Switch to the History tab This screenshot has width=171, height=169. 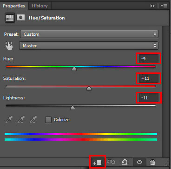[x=39, y=6]
